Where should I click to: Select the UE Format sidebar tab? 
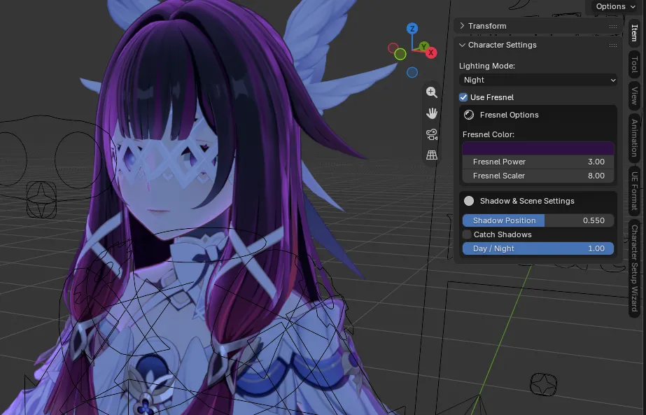click(635, 190)
